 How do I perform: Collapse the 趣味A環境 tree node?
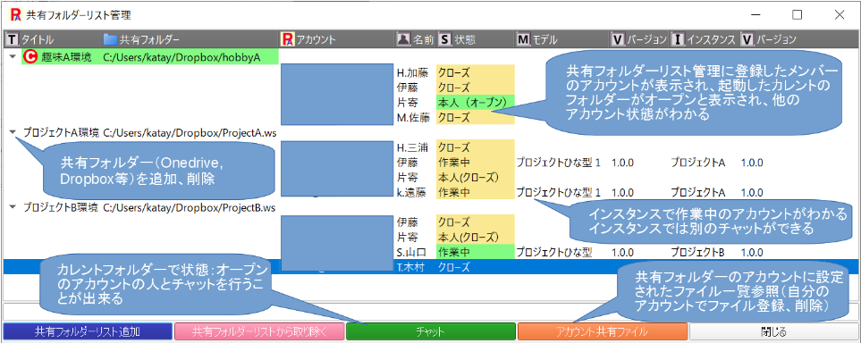[13, 56]
